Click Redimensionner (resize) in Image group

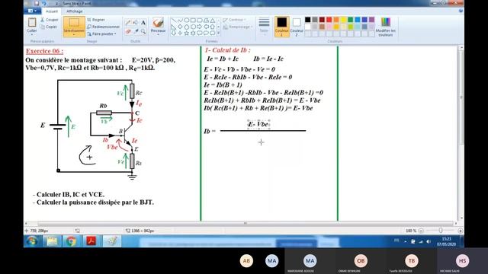click(104, 27)
